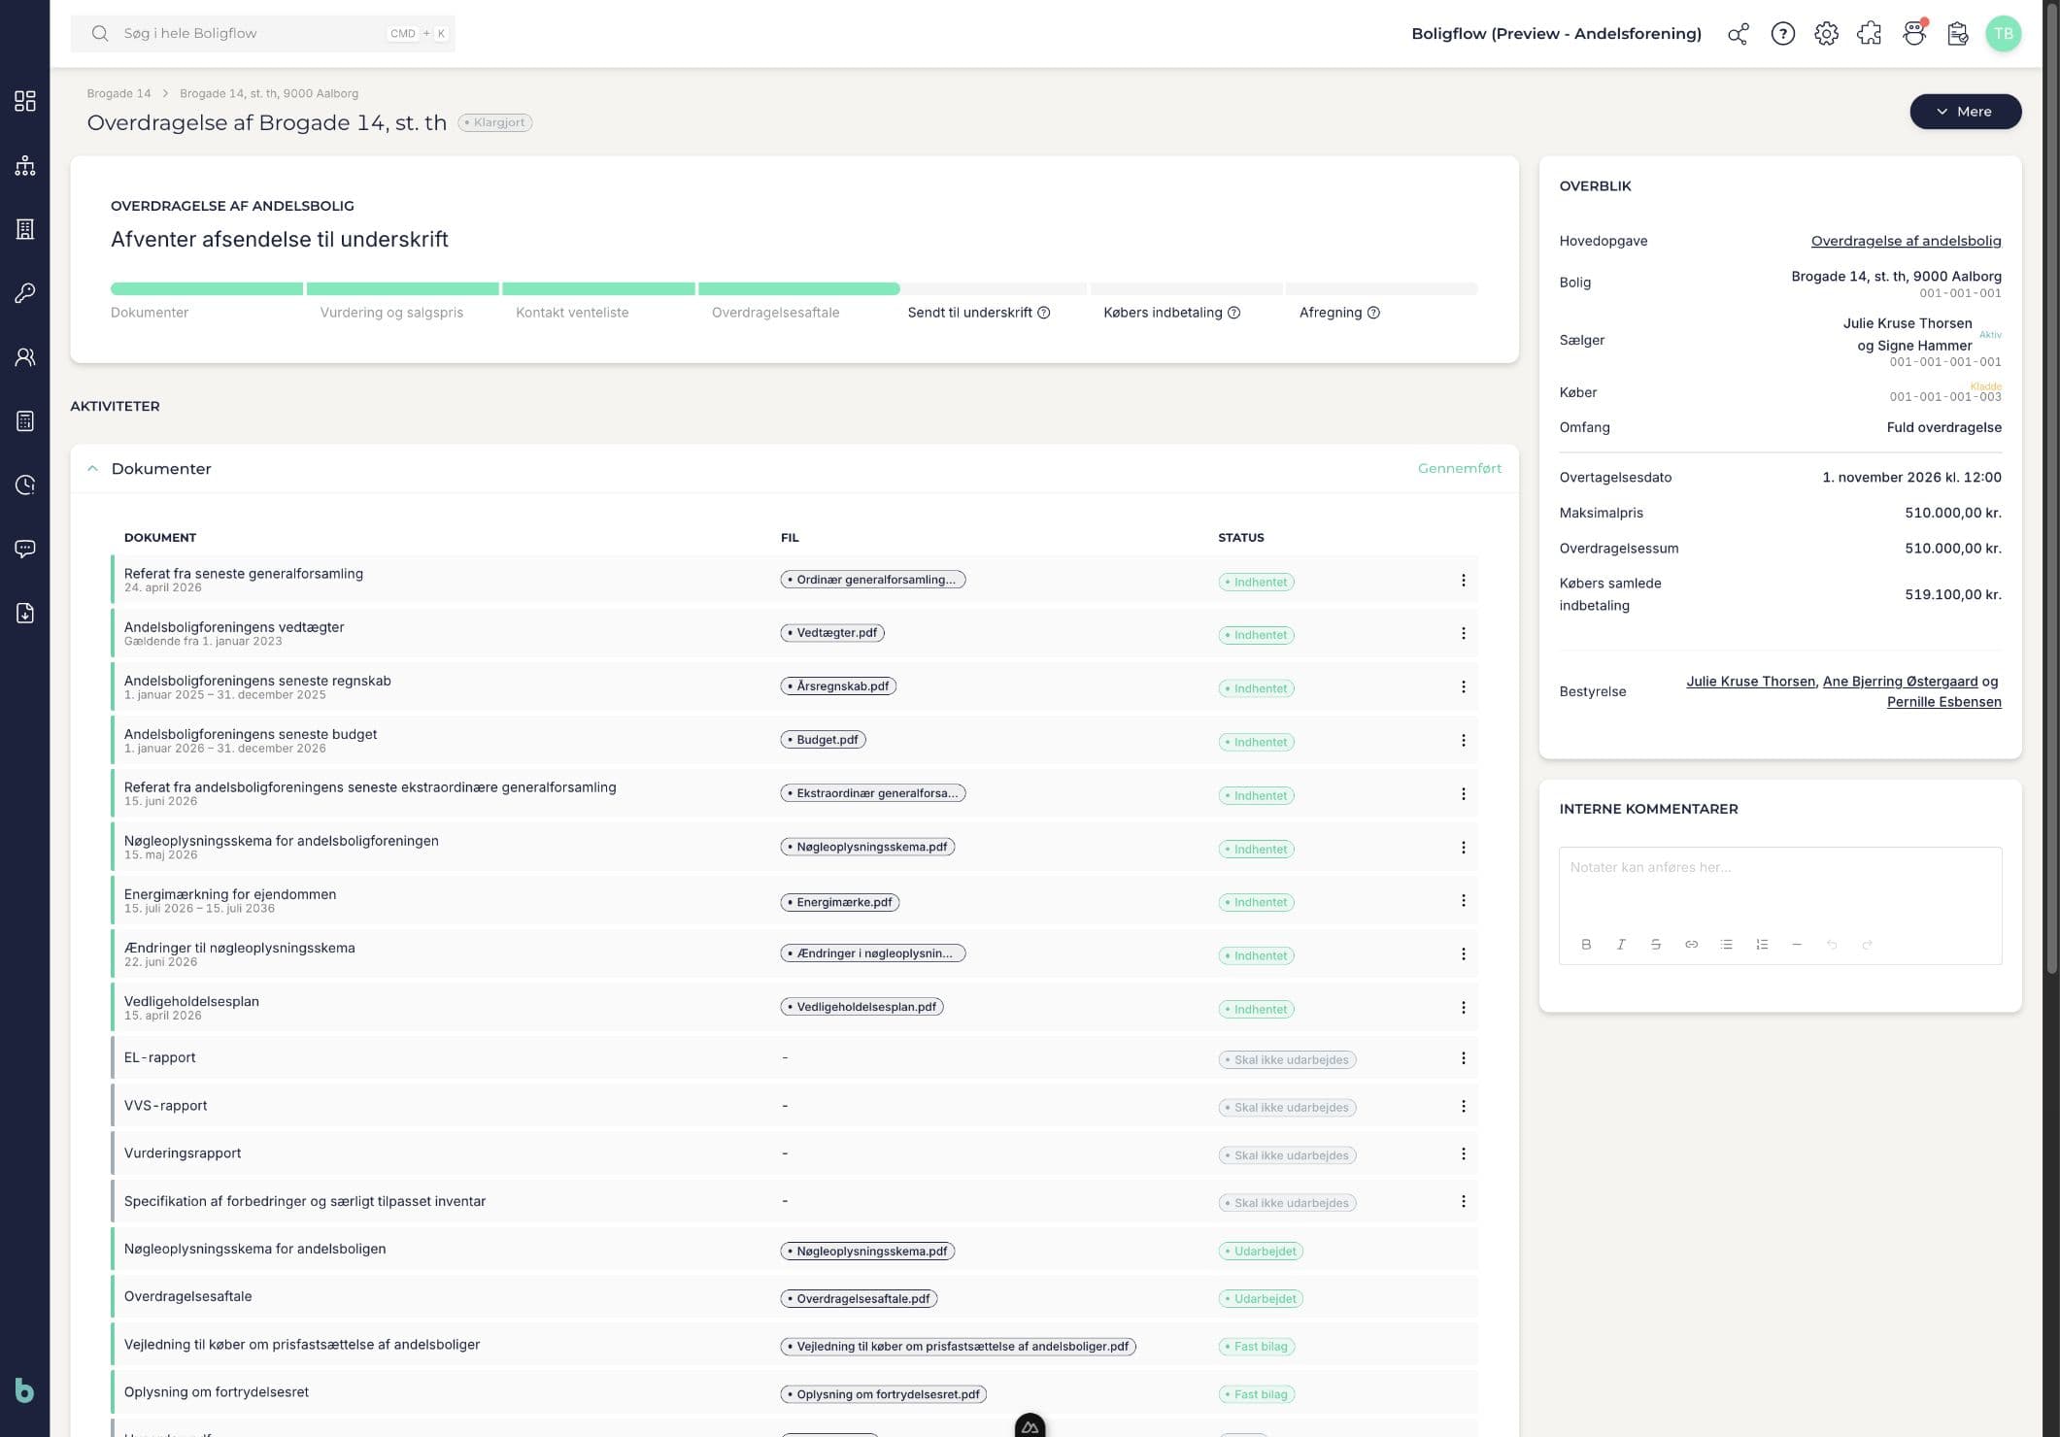Open the help question mark icon

click(1782, 34)
